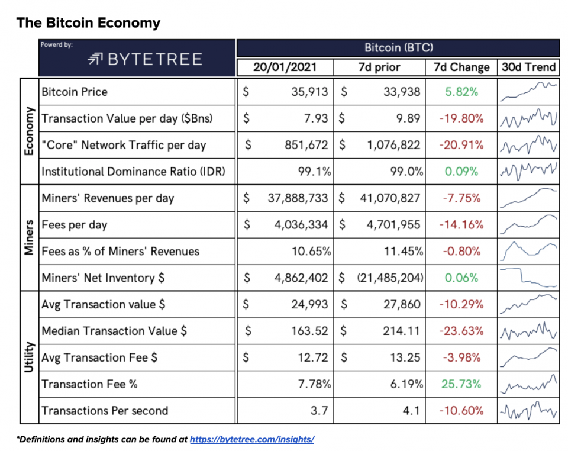Select the 7d prior column header
Viewport: 568px width, 451px height.
(x=379, y=67)
